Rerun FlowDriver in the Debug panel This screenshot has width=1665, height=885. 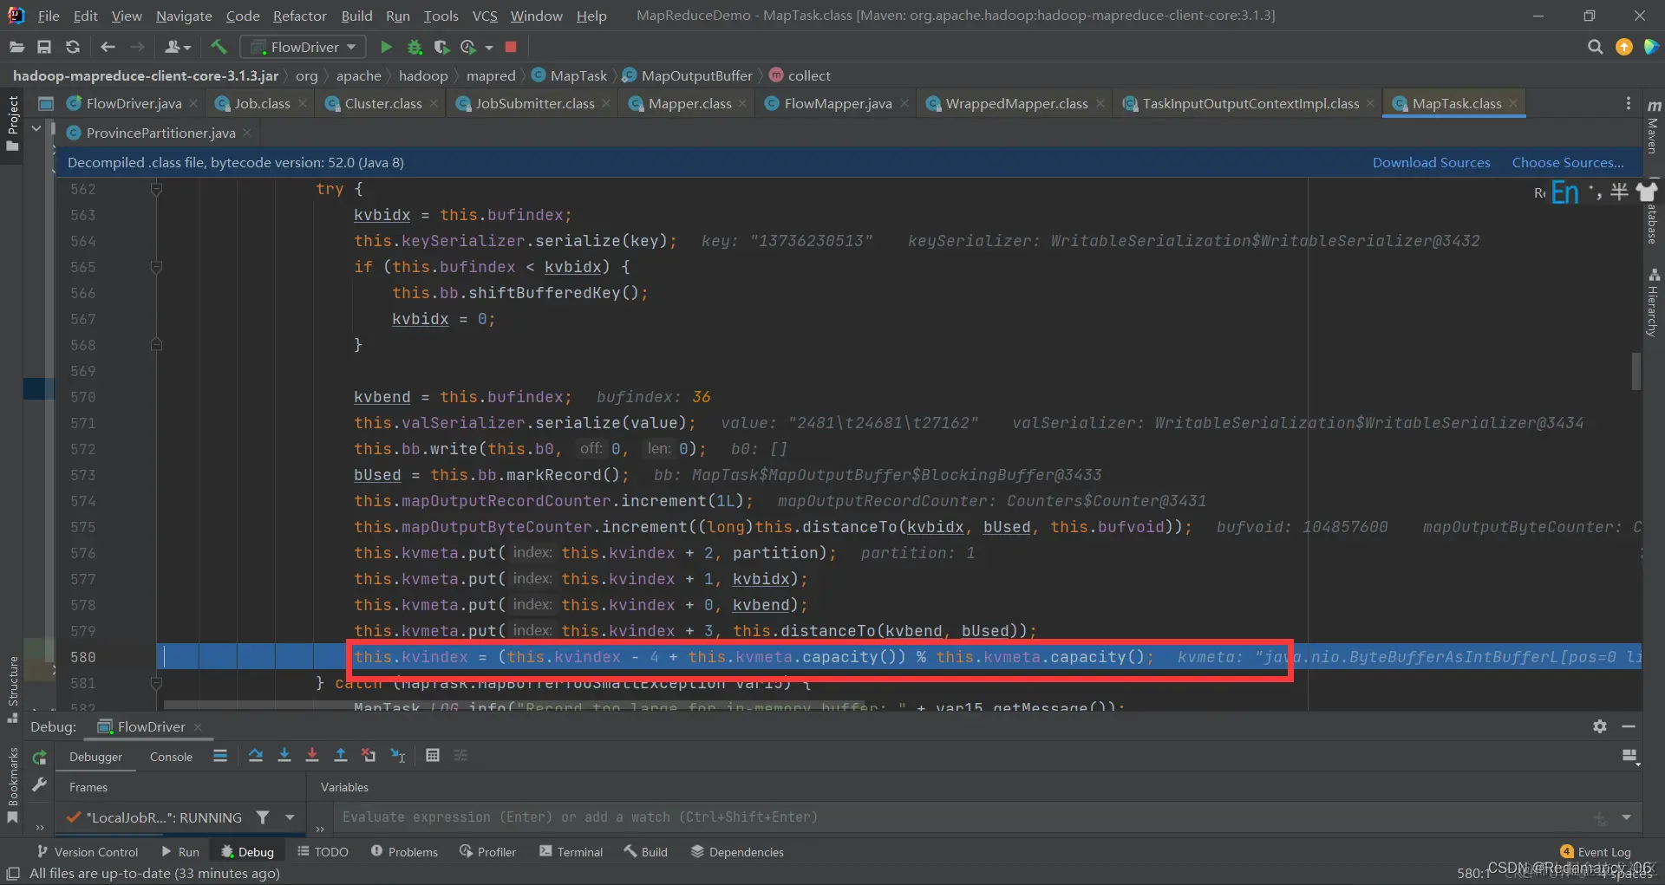pyautogui.click(x=40, y=758)
